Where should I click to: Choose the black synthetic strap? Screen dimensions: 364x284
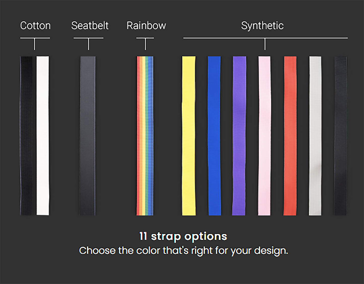[341, 136]
